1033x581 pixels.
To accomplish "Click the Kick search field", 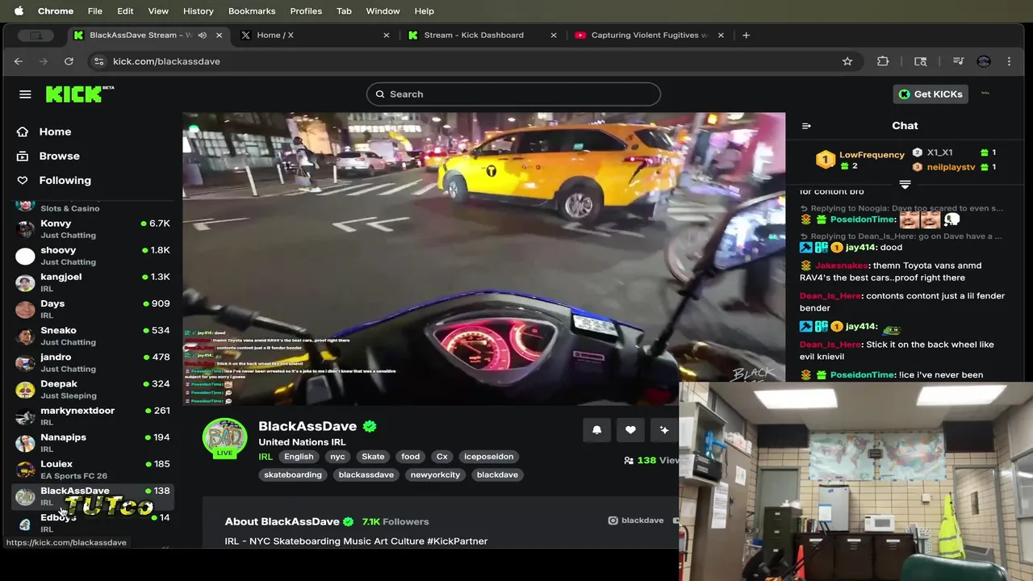I will [x=513, y=94].
